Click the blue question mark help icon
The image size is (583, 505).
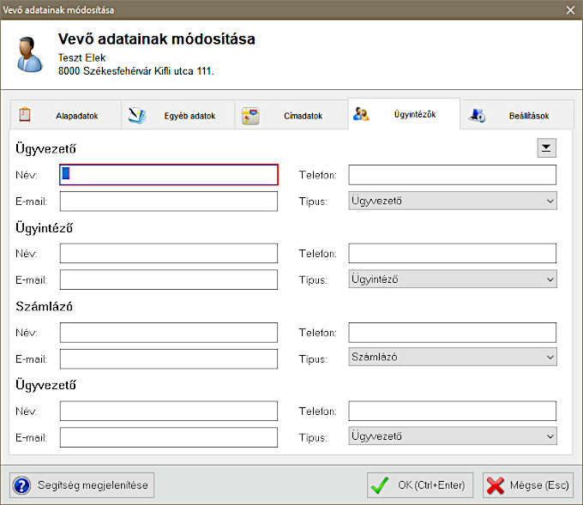click(x=22, y=485)
